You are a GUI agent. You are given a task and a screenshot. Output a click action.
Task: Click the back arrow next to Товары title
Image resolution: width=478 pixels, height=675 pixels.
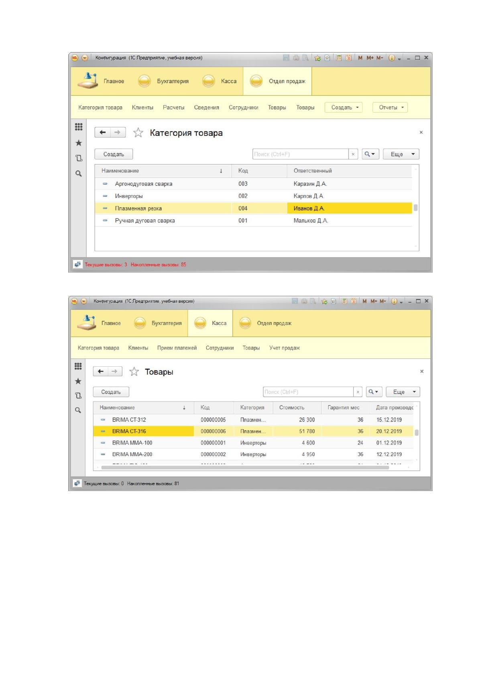tap(101, 372)
